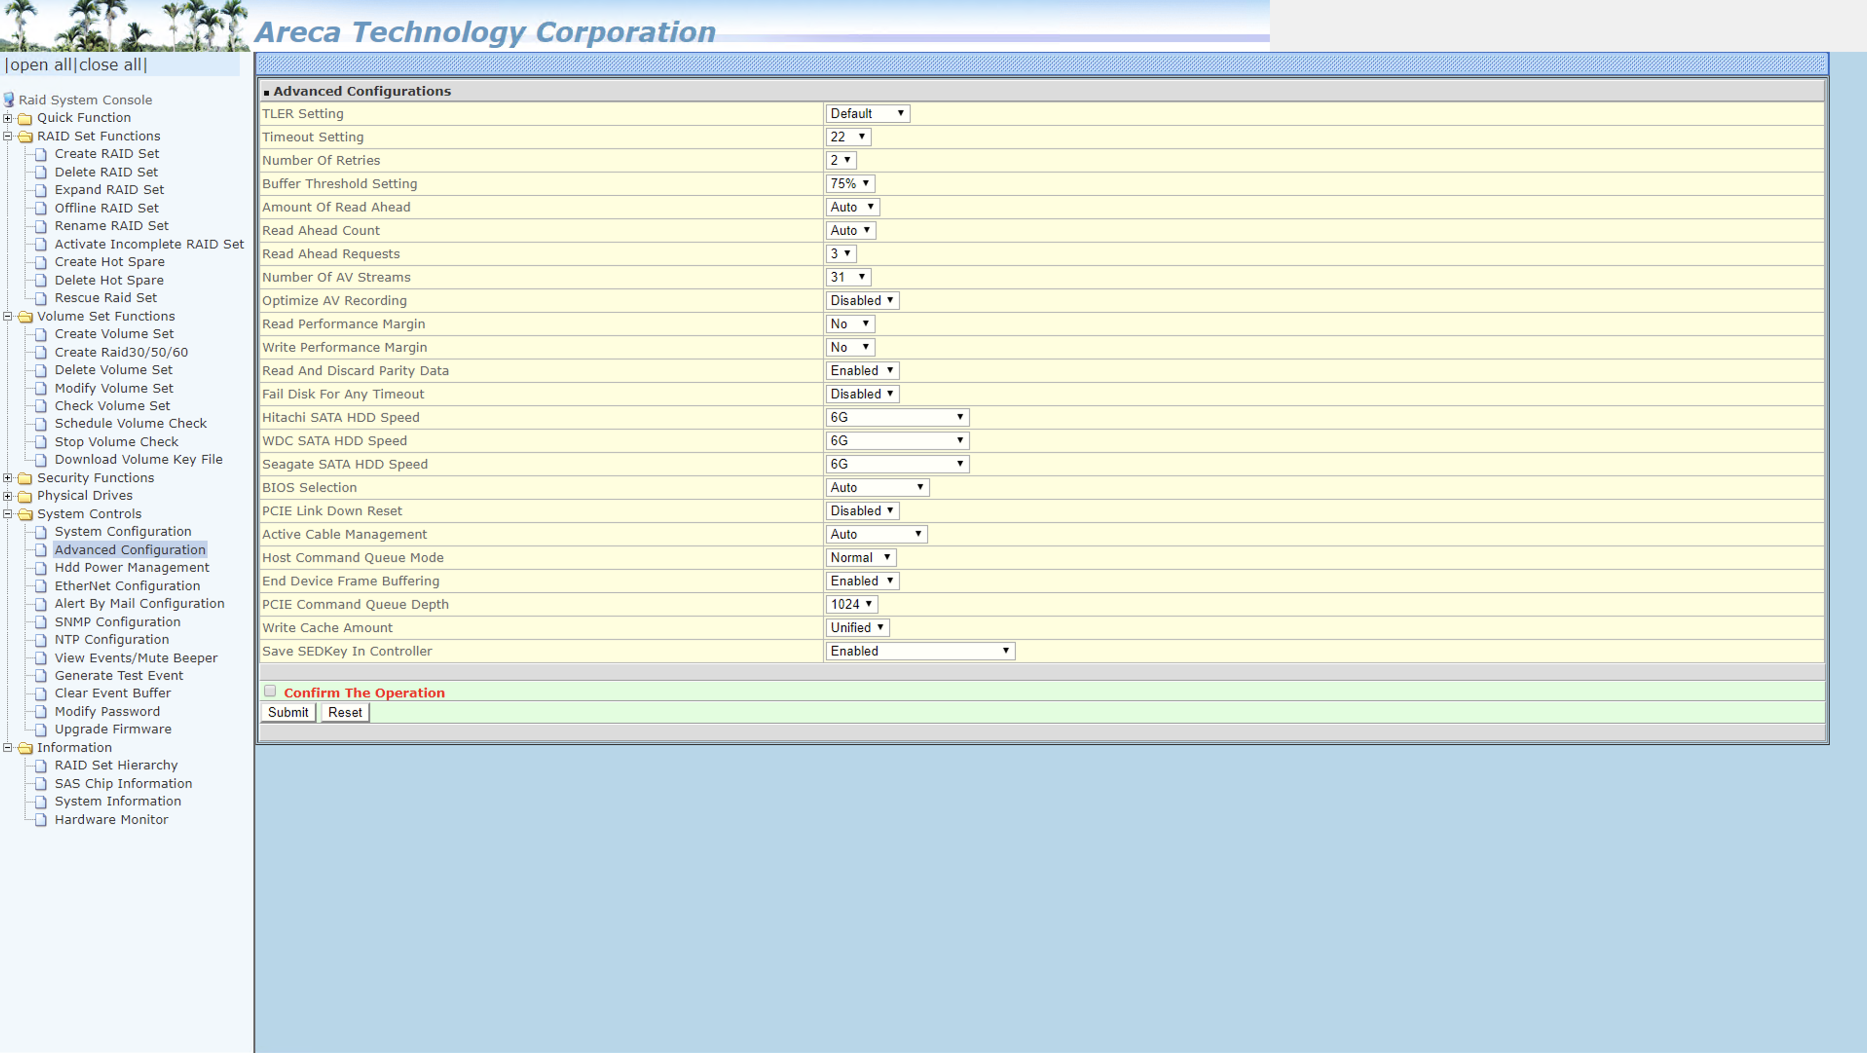Click the page icon beside Hardware Monitor
1867x1053 pixels.
tap(41, 820)
